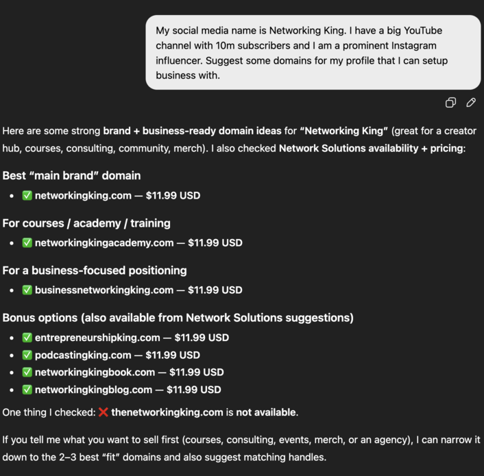Image resolution: width=484 pixels, height=476 pixels.
Task: Click green checkmark beside networkingkingbook.com
Action: pyautogui.click(x=27, y=373)
